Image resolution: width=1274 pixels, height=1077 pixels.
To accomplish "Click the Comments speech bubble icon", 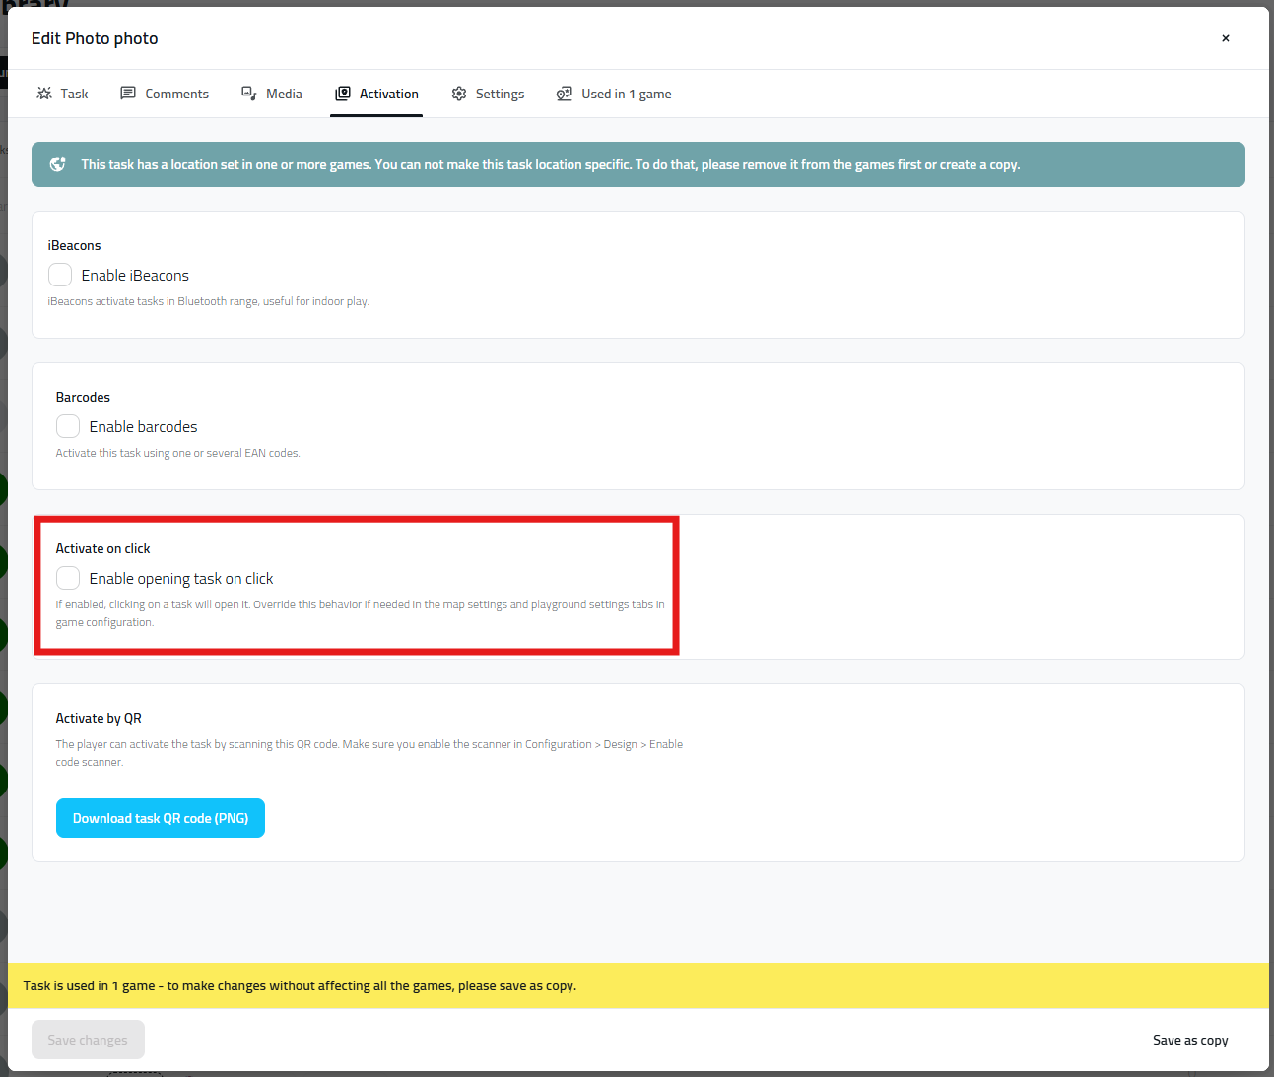I will click(x=128, y=94).
